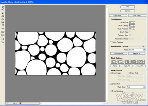Viewport: 148px width, 106px height.
Task: Click the Brush Rate input field
Action: [131, 32]
